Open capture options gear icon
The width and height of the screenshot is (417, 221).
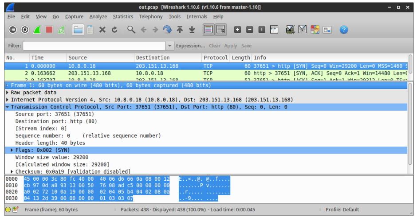(25, 30)
